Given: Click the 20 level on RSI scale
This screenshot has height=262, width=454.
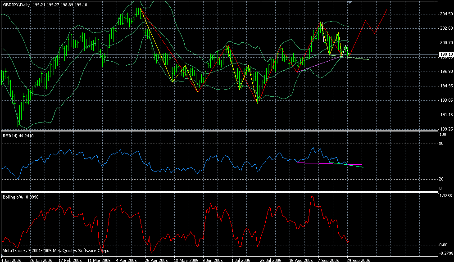Looking at the screenshot, I should 442,179.
